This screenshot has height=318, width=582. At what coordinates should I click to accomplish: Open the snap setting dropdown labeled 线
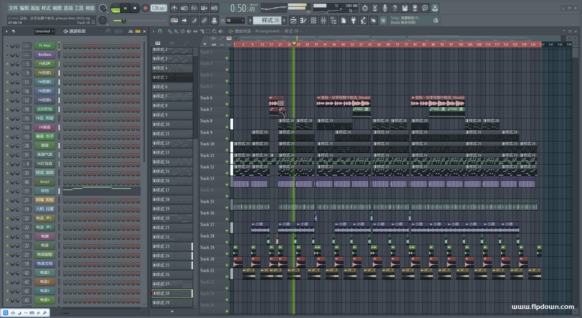235,21
